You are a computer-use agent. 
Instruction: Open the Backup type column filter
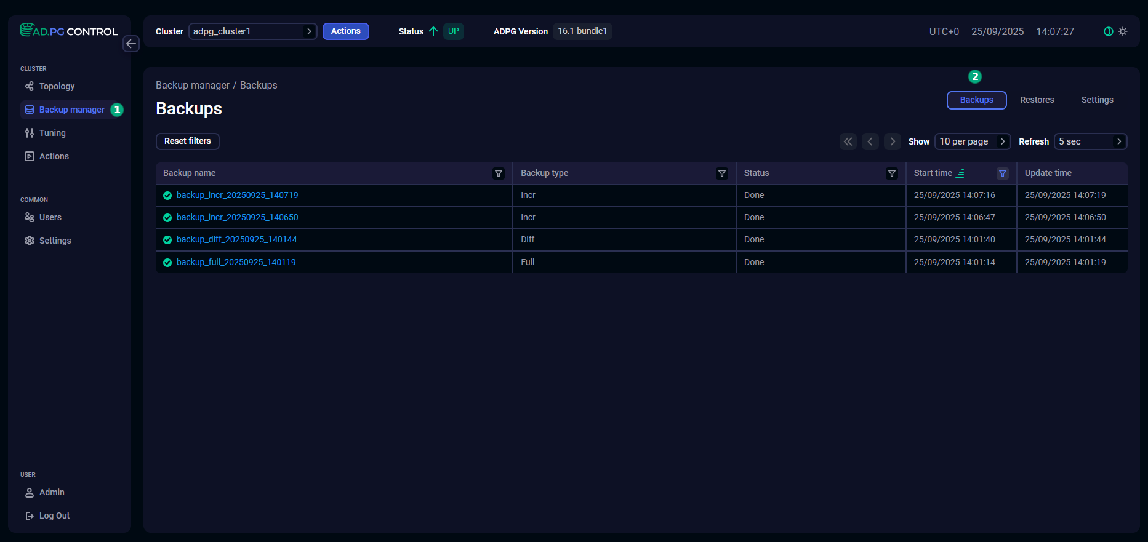[722, 173]
